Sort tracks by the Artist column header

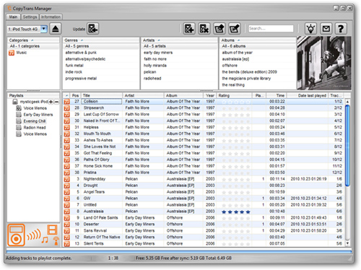point(144,95)
